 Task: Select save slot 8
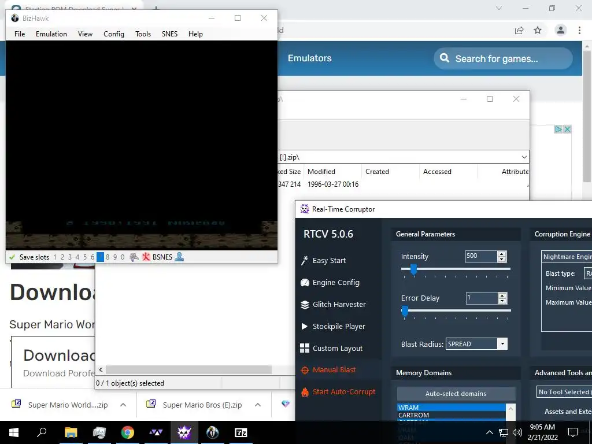(x=108, y=257)
